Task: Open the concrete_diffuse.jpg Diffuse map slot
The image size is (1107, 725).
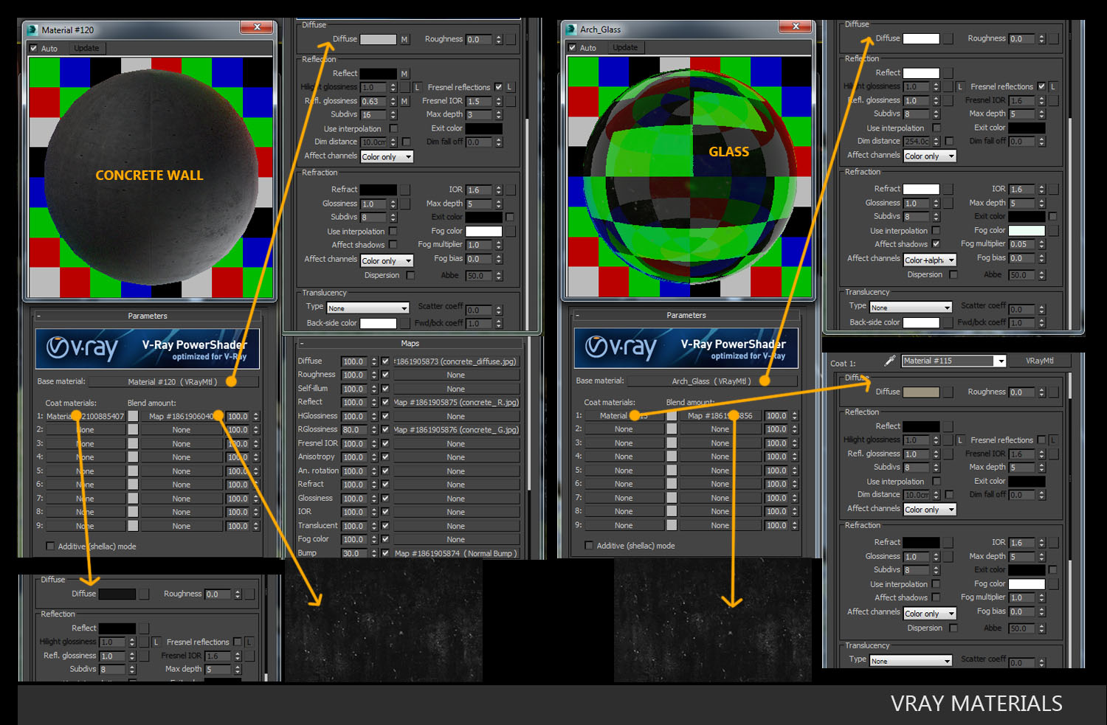Action: 455,362
